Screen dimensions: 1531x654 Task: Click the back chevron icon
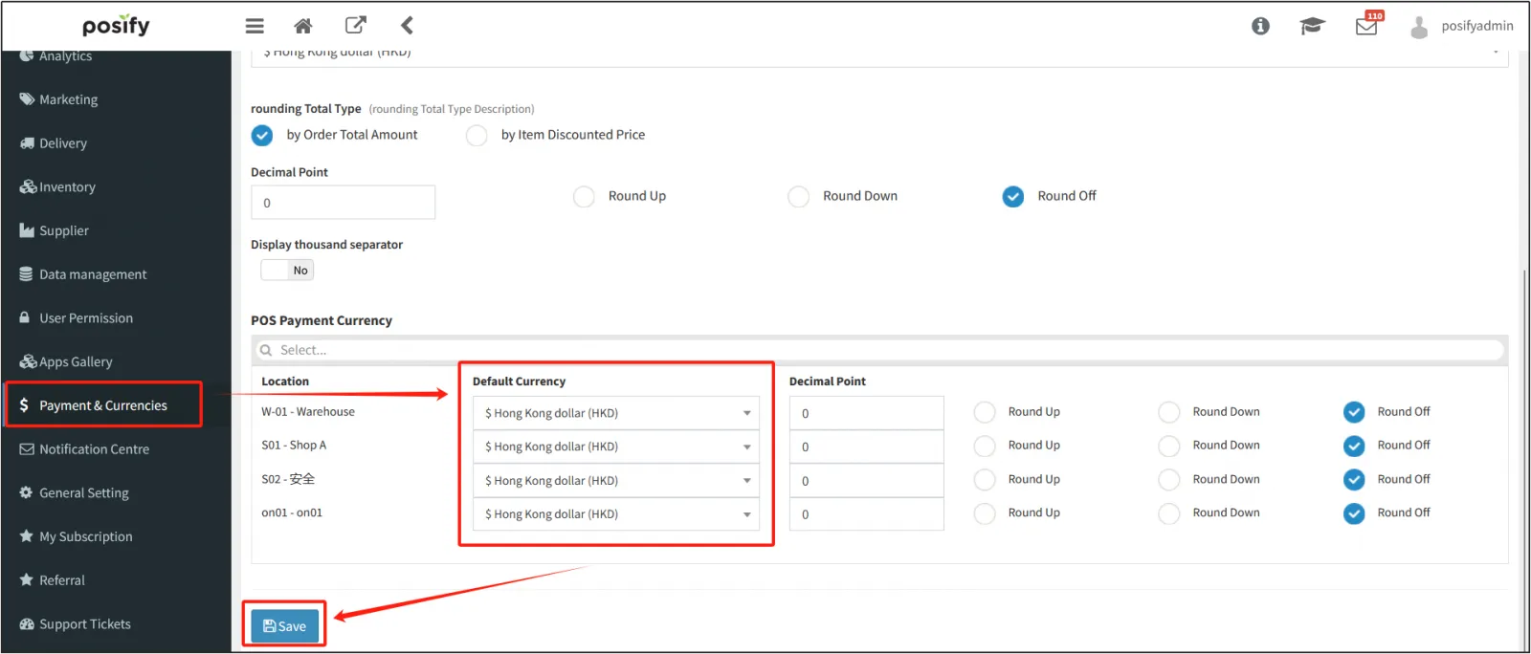[407, 26]
